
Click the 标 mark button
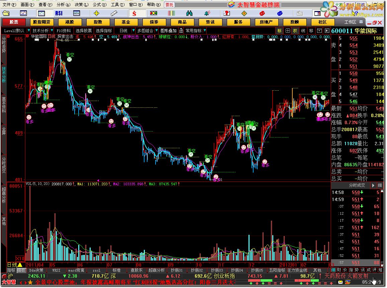pyautogui.click(x=279, y=30)
